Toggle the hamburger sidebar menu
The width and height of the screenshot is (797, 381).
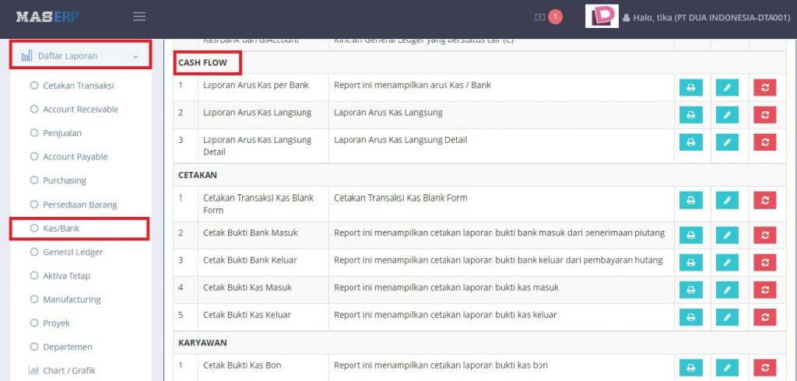(139, 16)
